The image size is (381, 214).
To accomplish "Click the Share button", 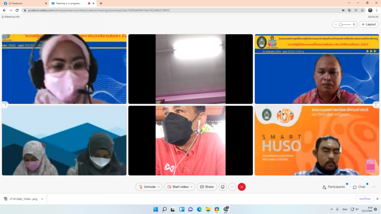I will pyautogui.click(x=207, y=187).
